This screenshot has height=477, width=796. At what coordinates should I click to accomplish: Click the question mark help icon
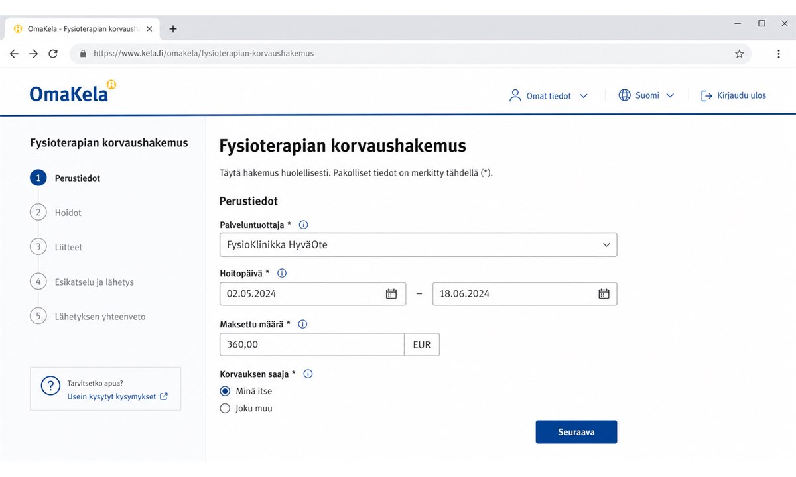(x=50, y=386)
